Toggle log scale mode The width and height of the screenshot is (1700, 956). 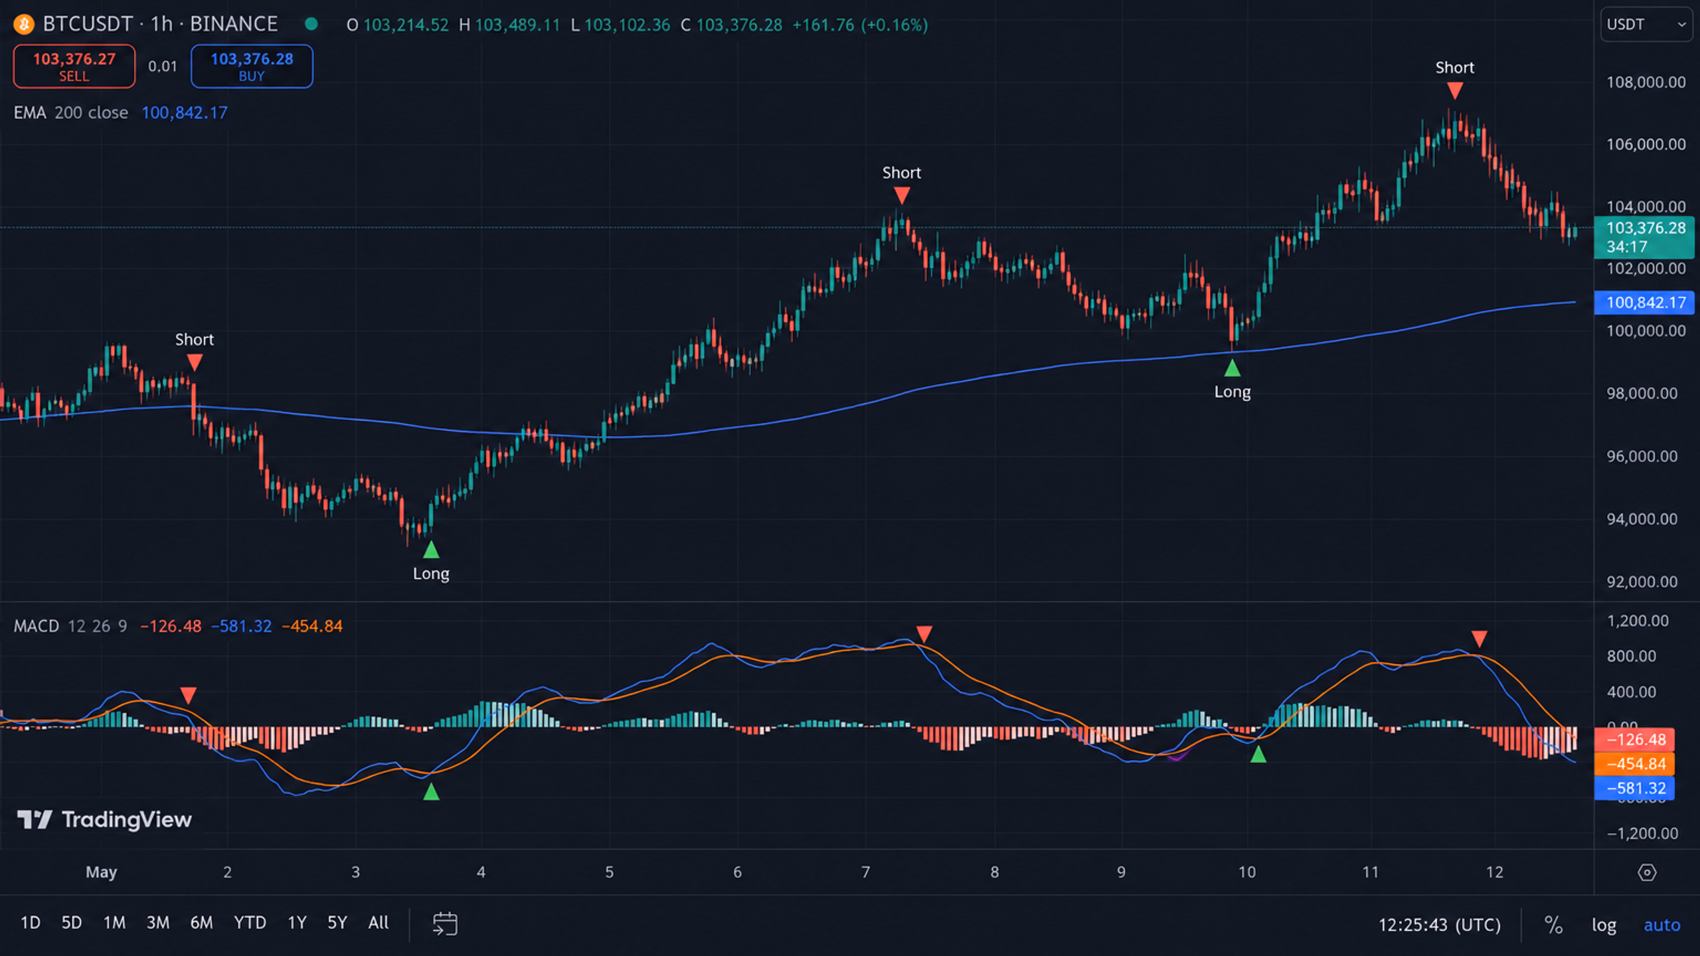[1603, 925]
